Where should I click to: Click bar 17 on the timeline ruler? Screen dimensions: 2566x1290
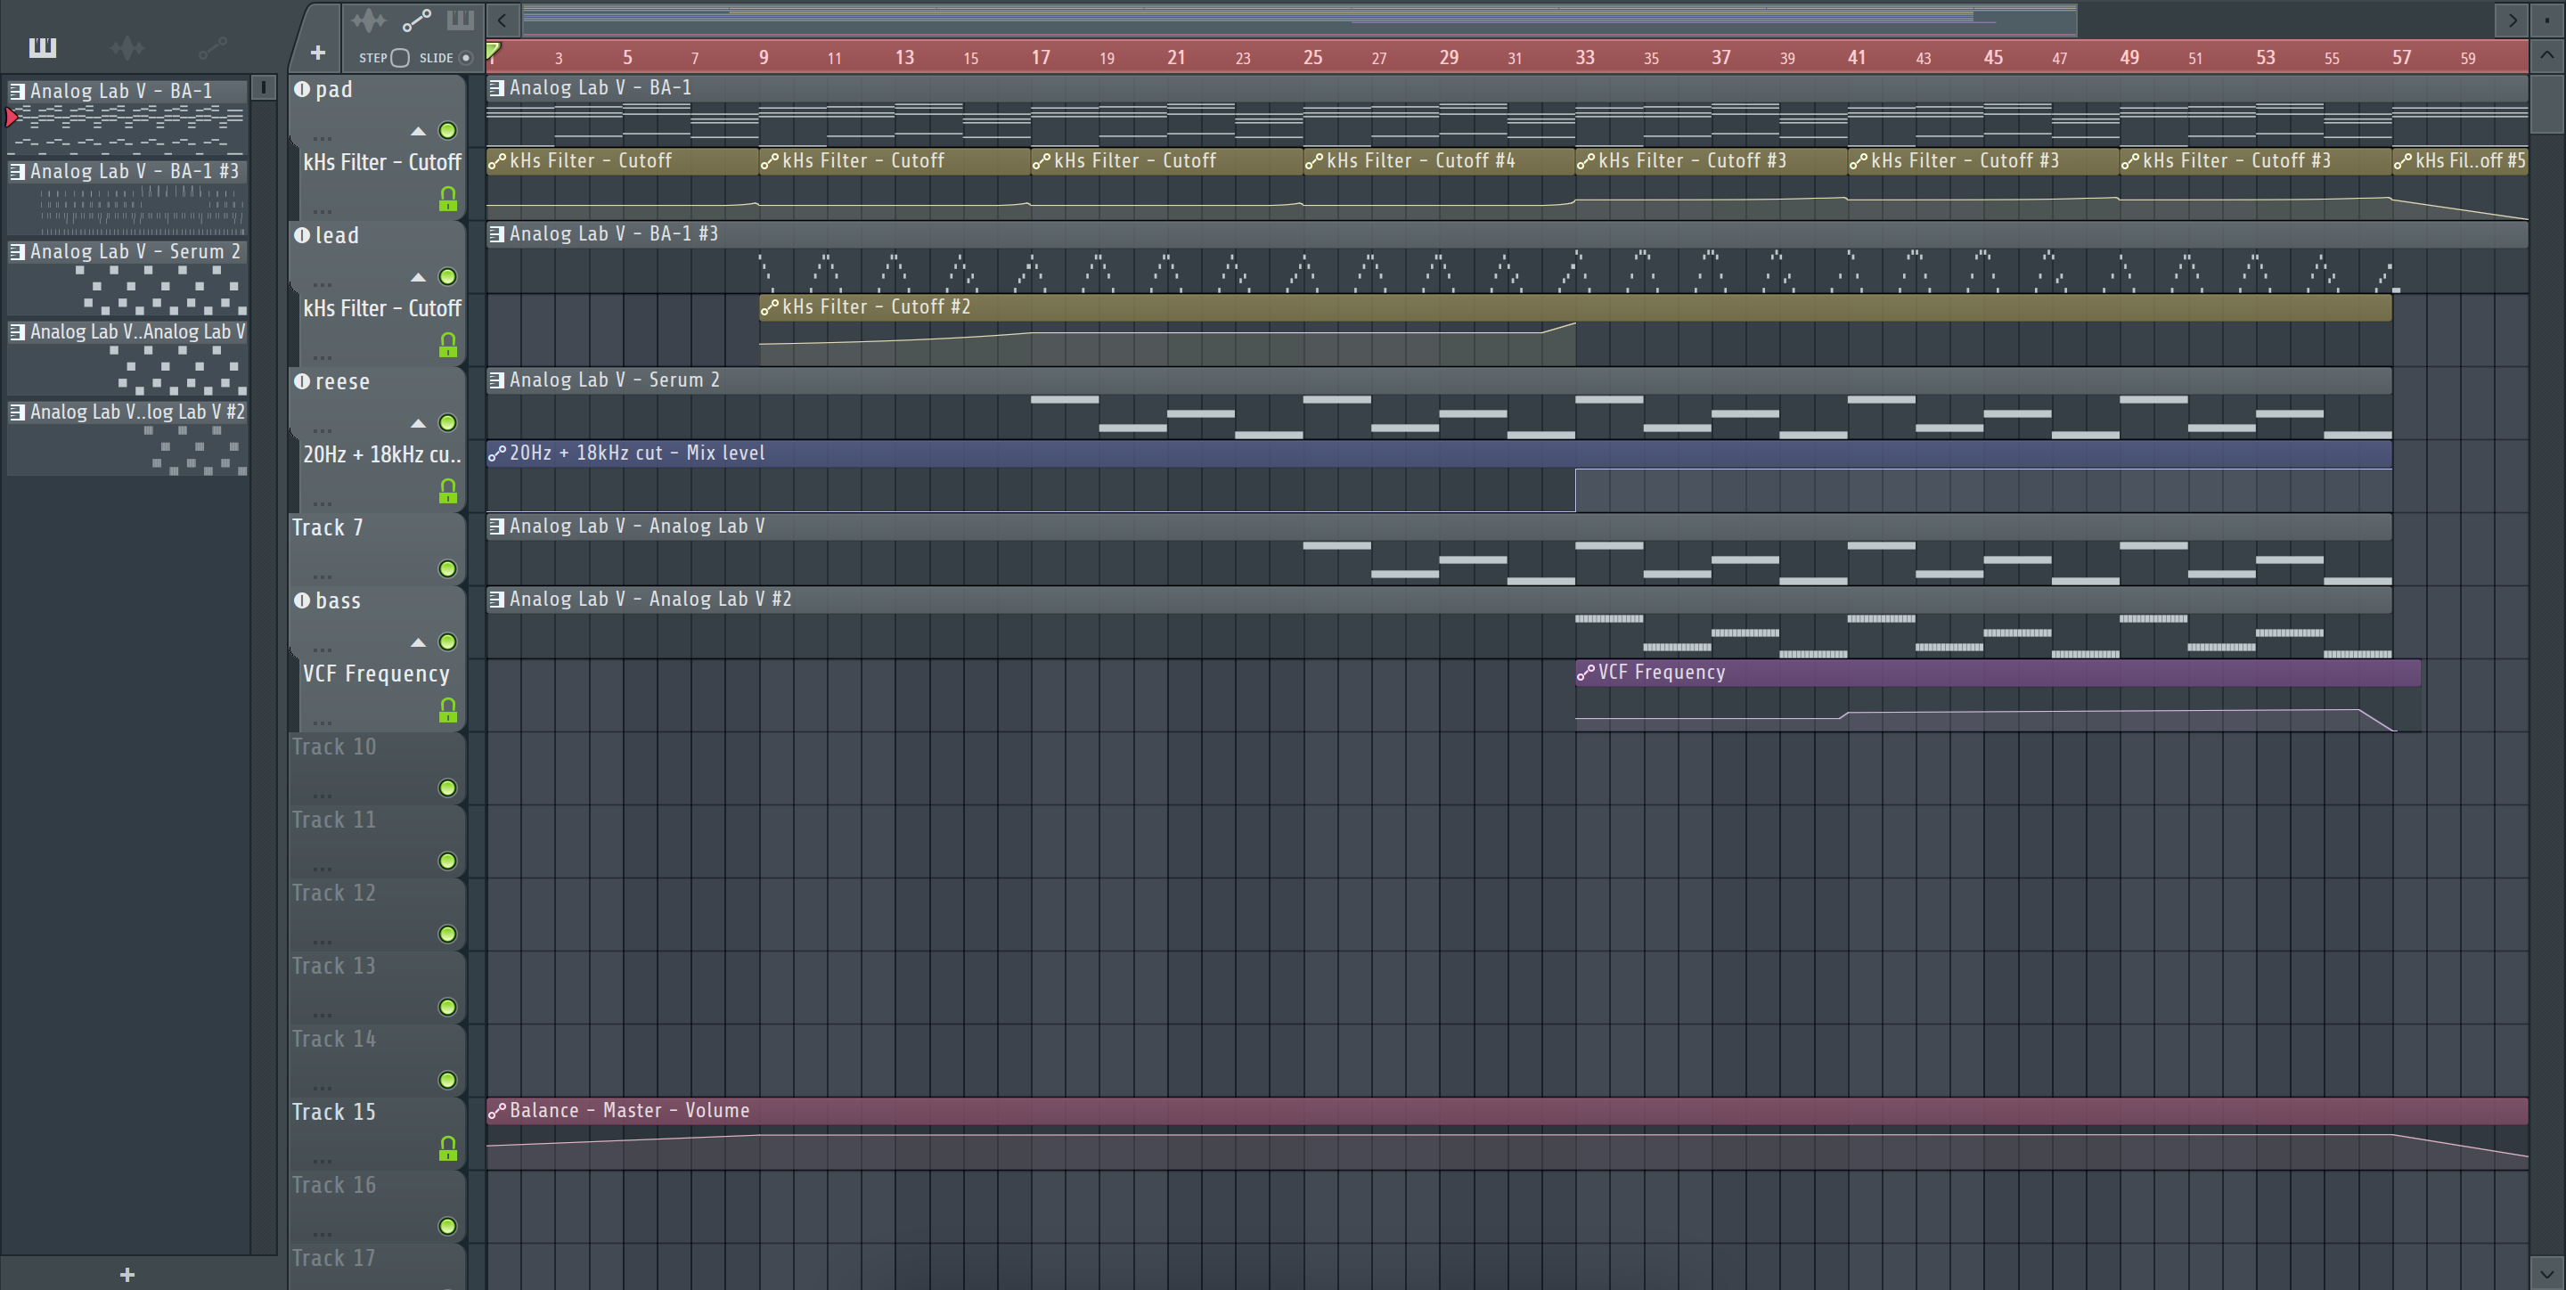pyautogui.click(x=1041, y=58)
